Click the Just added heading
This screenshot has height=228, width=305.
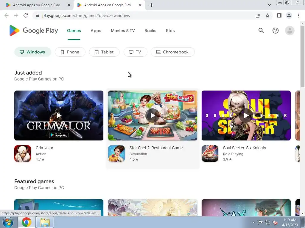(x=28, y=73)
